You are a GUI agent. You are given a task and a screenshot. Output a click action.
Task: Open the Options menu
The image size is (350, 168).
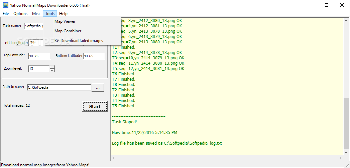click(20, 14)
